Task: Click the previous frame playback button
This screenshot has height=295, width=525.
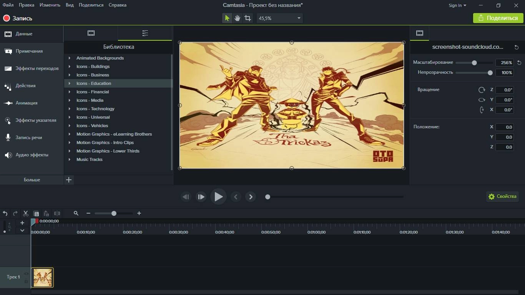Action: [x=186, y=197]
